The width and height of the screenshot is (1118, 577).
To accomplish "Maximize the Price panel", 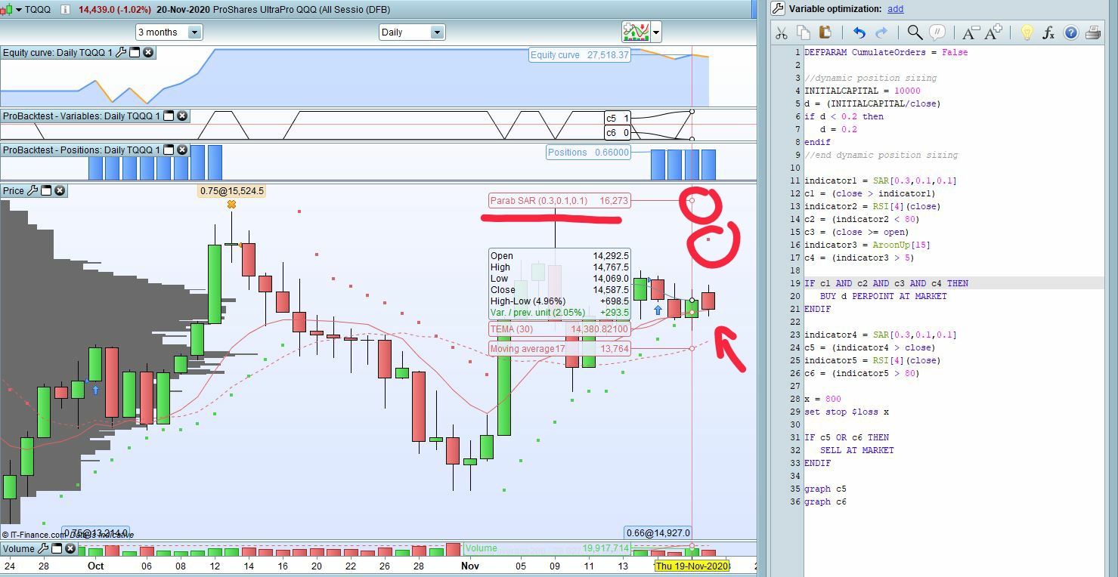I will tap(46, 190).
